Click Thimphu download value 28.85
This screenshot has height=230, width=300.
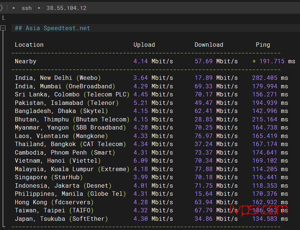tap(204, 120)
